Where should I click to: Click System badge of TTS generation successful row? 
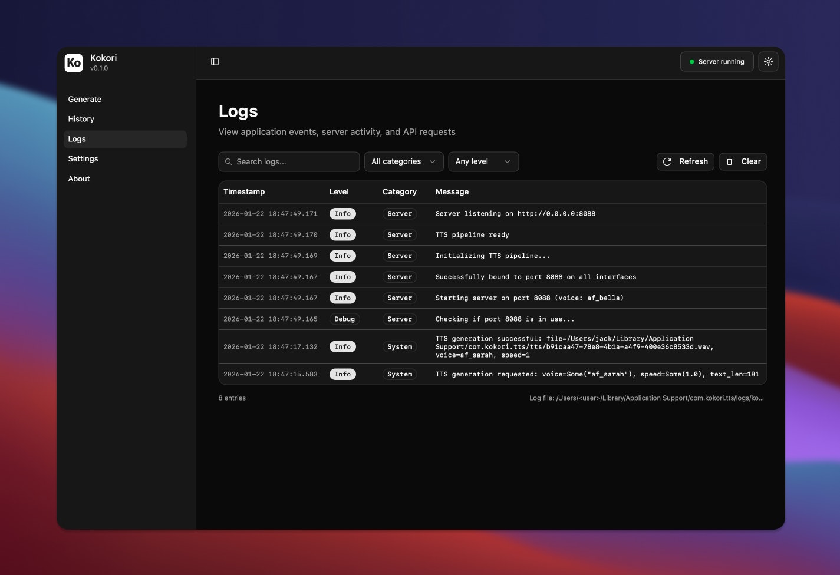point(400,347)
